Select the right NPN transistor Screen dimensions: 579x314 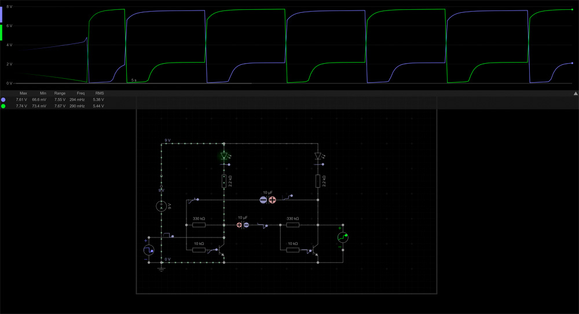(x=315, y=250)
